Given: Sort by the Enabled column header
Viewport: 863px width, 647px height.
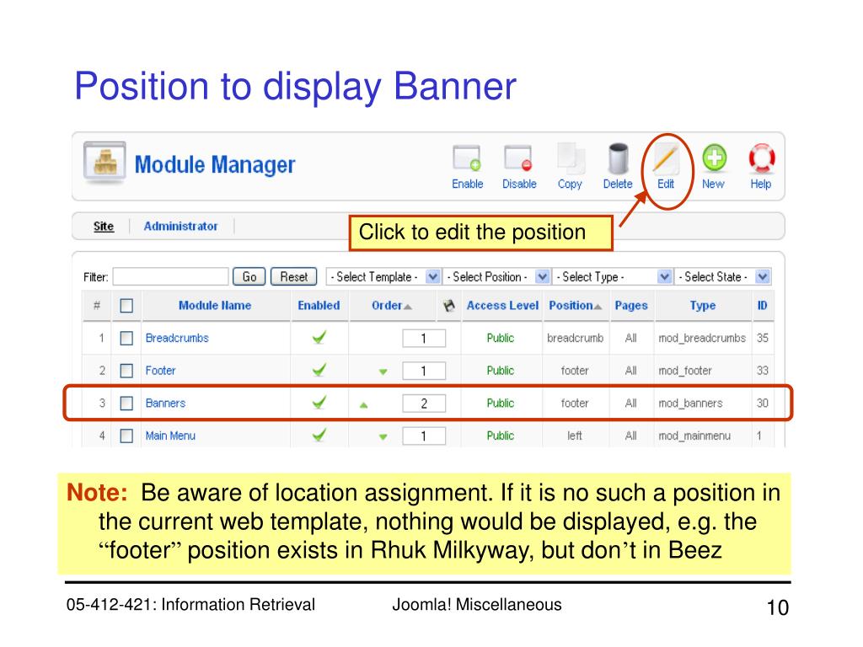Looking at the screenshot, I should [319, 305].
